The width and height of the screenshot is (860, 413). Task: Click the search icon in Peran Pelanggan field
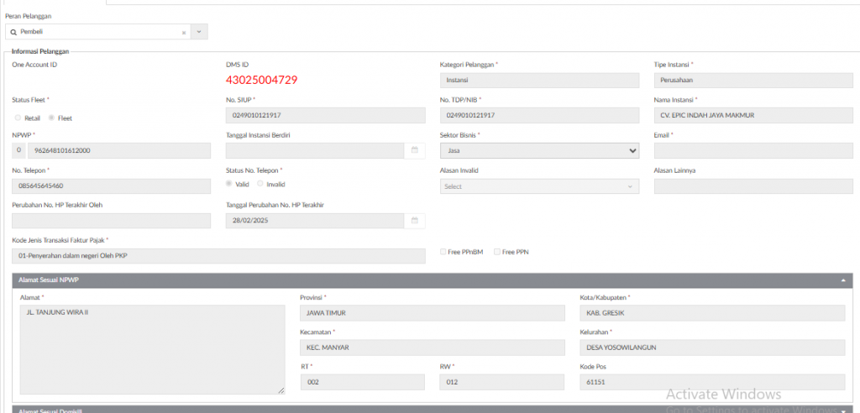[13, 32]
